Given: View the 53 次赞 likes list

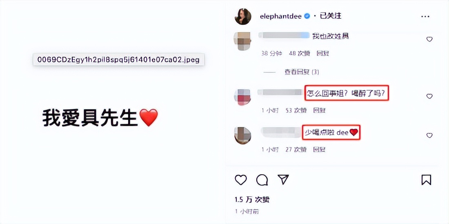Looking at the screenshot, I should pyautogui.click(x=296, y=110).
